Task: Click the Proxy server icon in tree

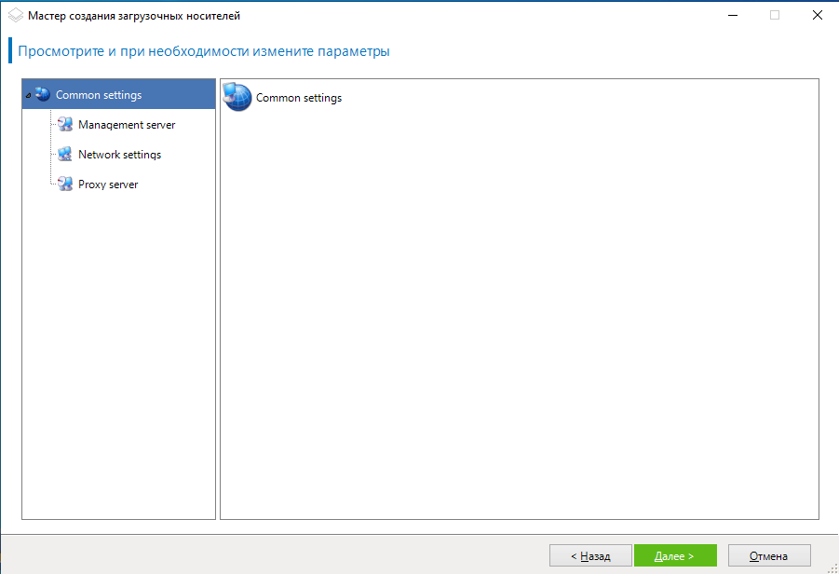Action: coord(65,184)
